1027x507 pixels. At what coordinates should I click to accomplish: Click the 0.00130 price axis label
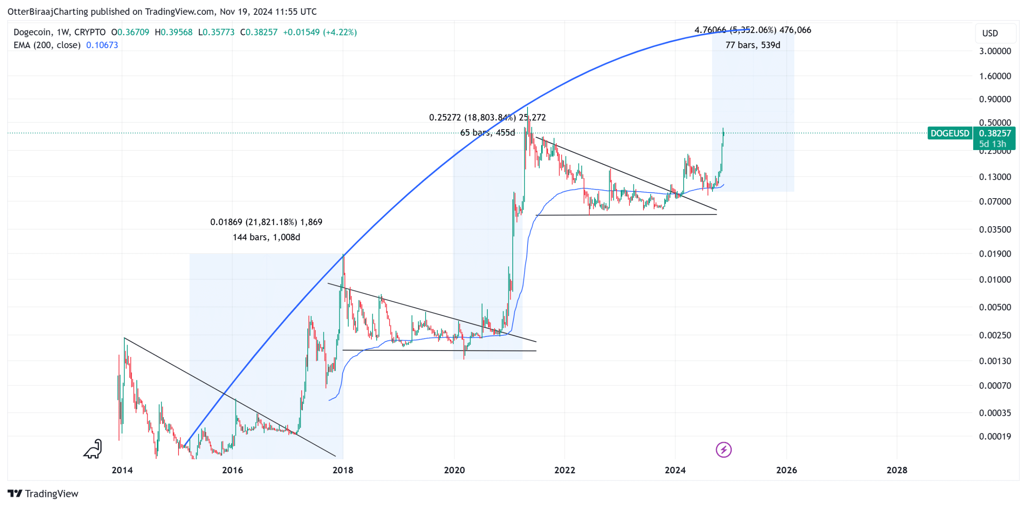click(995, 361)
